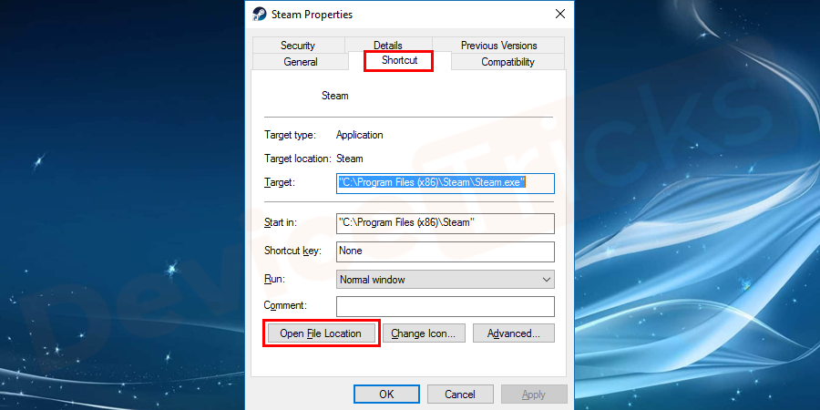Focus the Shortcut key field
Screen dimensions: 820x410
point(445,251)
